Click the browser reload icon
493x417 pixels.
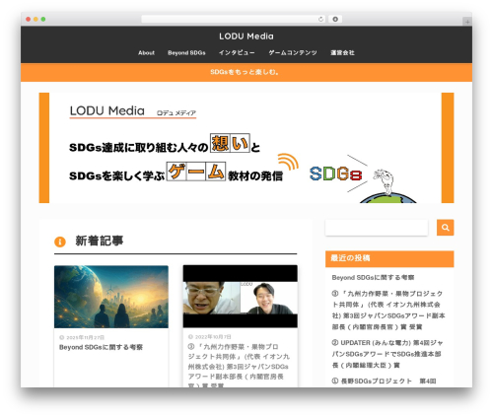(320, 19)
